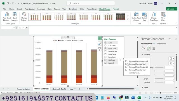Image resolution: width=179 pixels, height=101 pixels.
Task: Open Chart Styles paintbrush button
Action: (x=100, y=44)
